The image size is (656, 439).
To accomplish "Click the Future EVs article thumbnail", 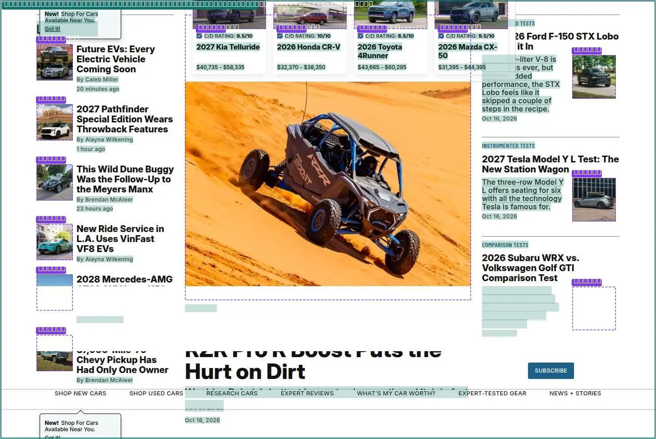I will (x=55, y=62).
